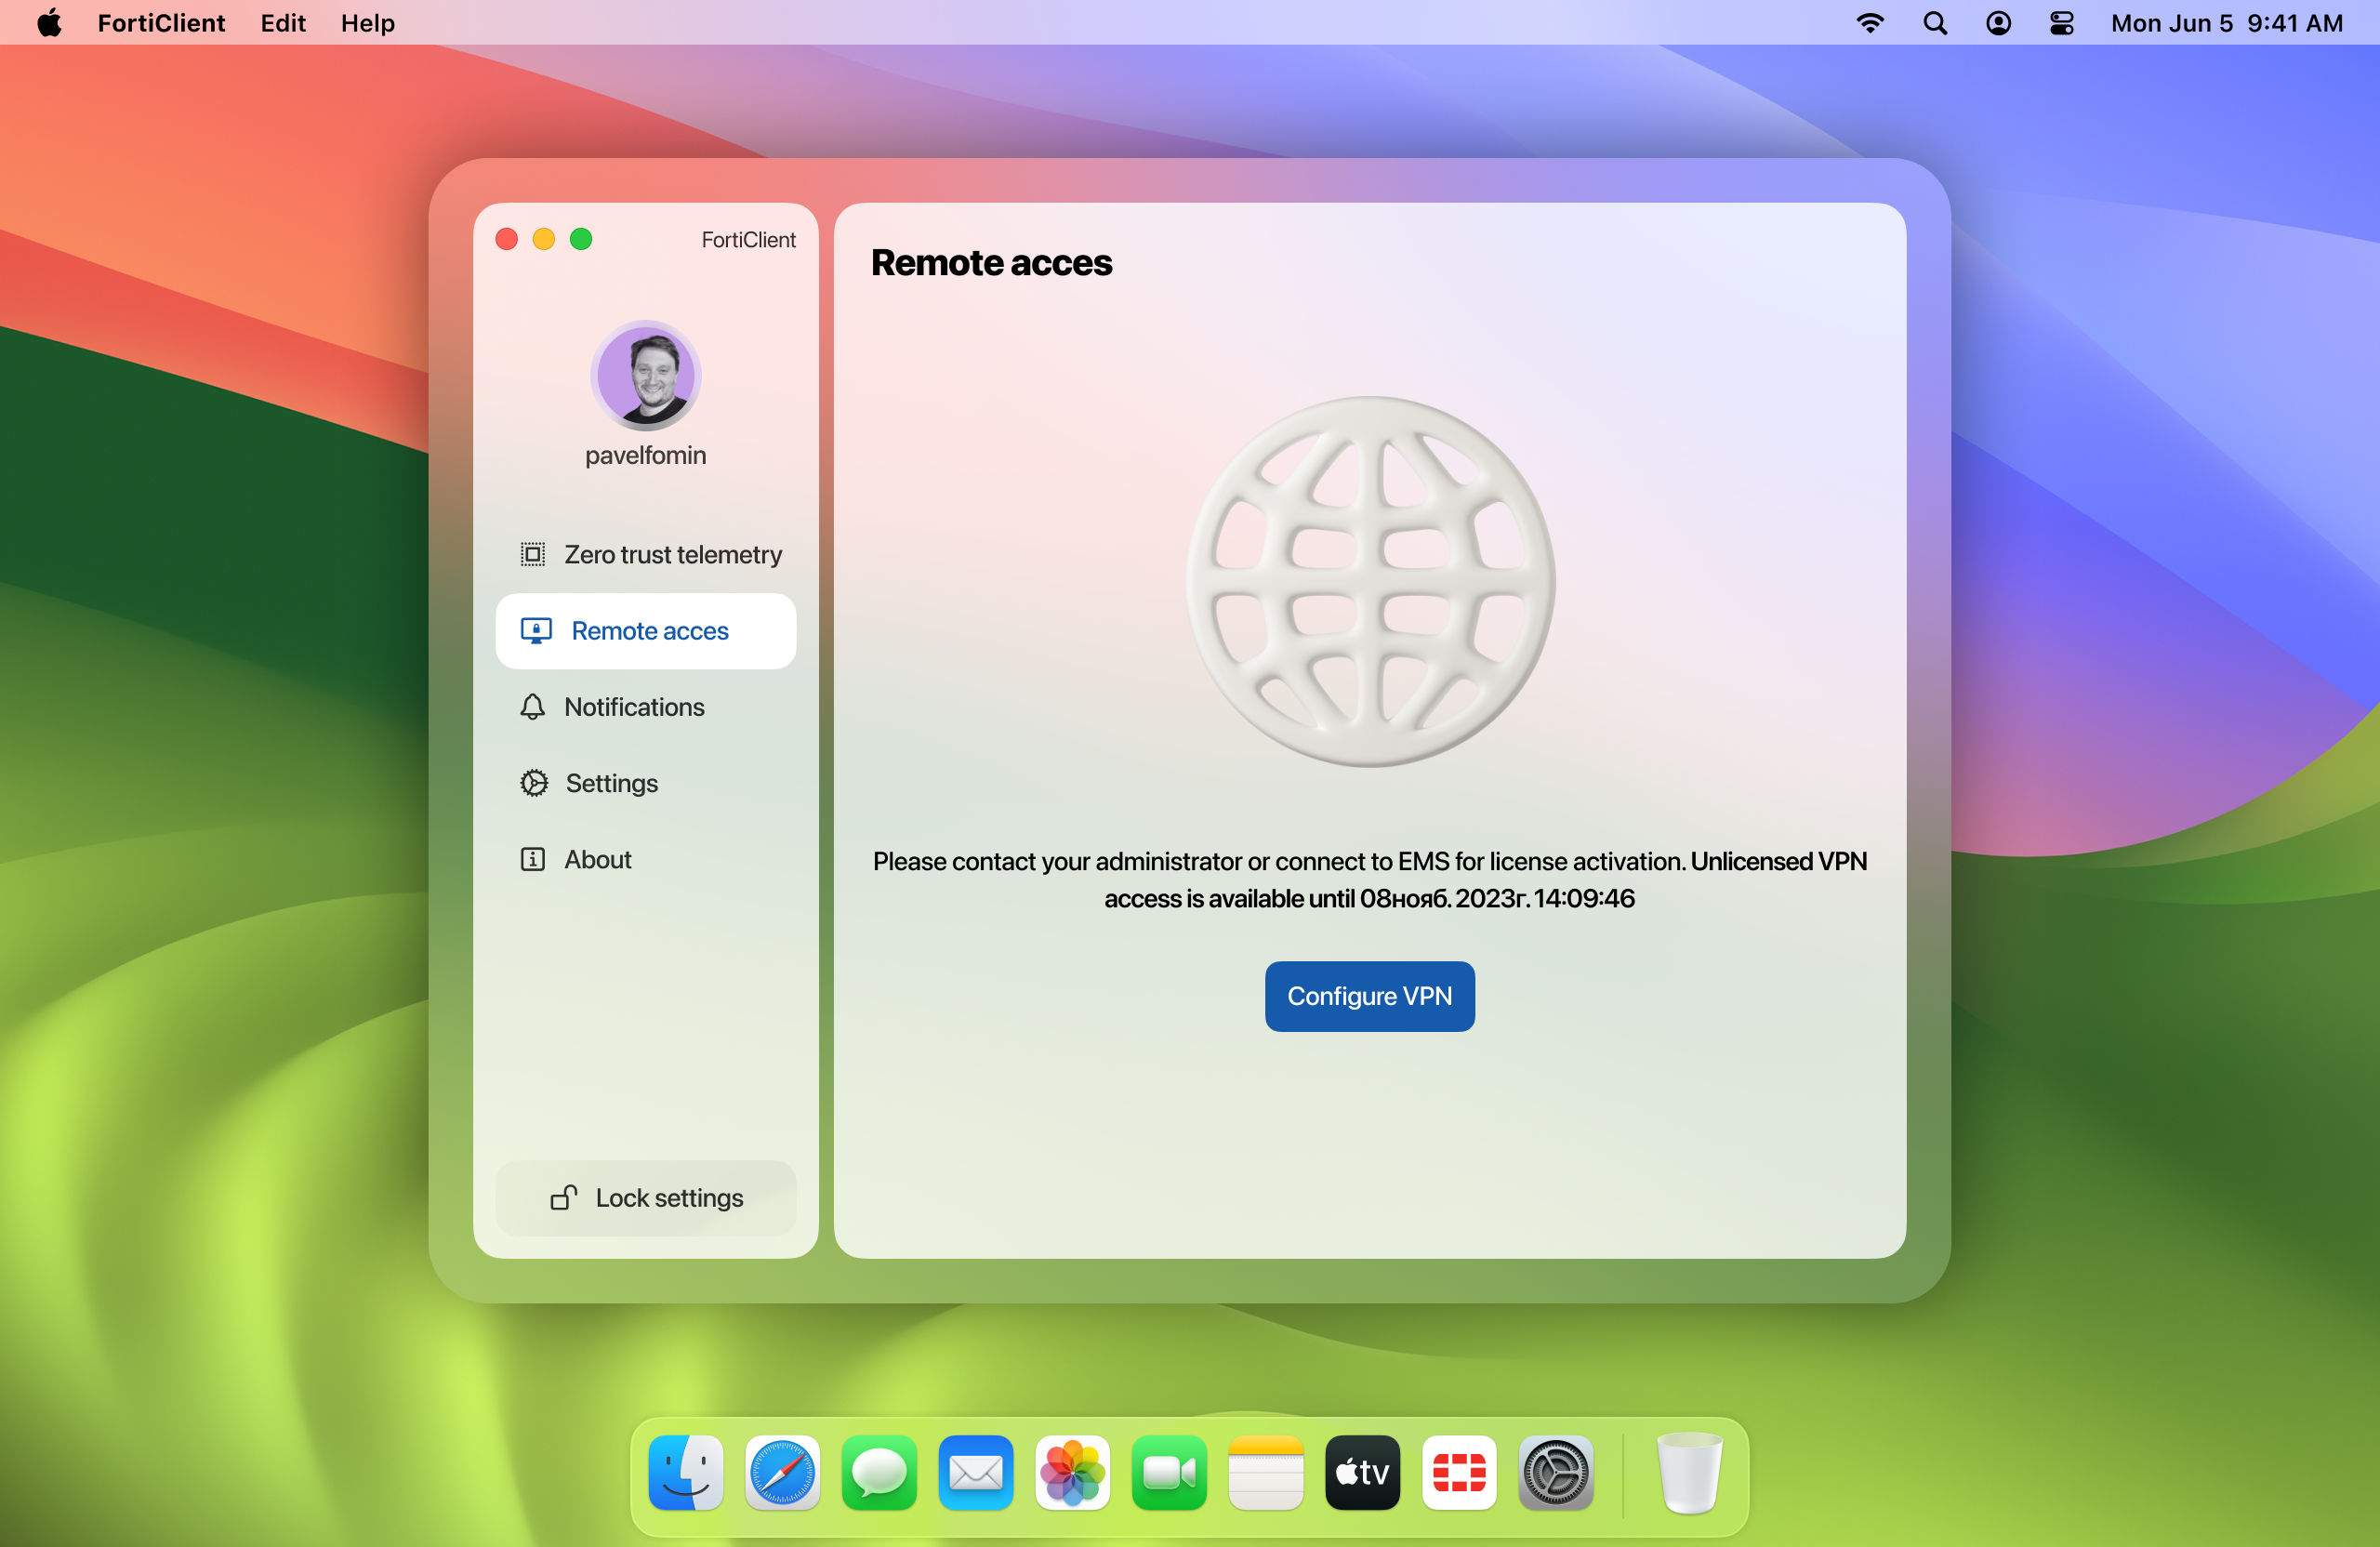Open Spotlight search in menu bar
Screen dimensions: 2380x1547
1935,22
